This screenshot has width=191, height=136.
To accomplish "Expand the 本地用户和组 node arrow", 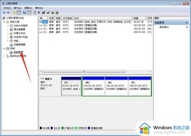I will click(x=8, y=37).
